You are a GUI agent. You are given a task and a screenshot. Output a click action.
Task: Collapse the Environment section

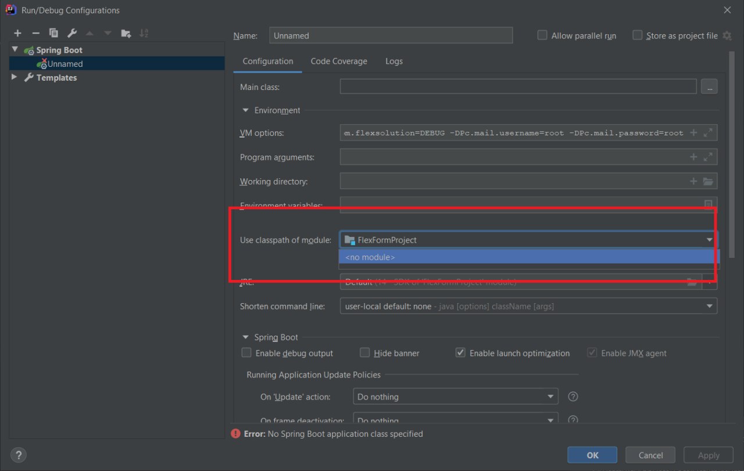pyautogui.click(x=246, y=110)
